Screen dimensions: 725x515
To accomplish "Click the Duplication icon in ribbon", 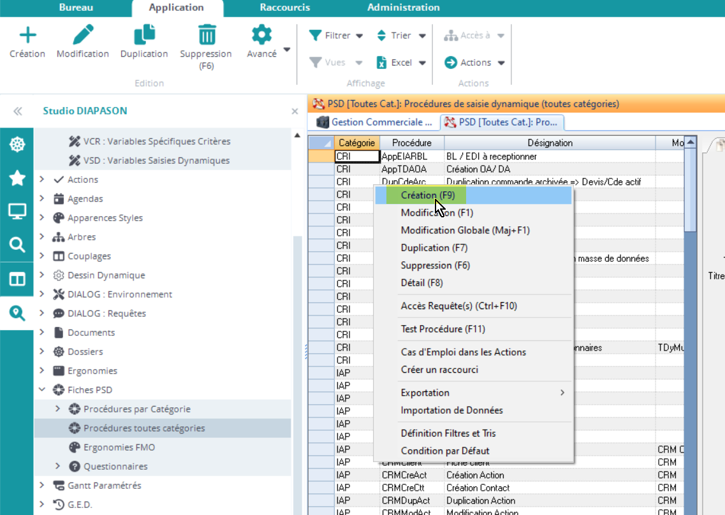I will coord(144,35).
